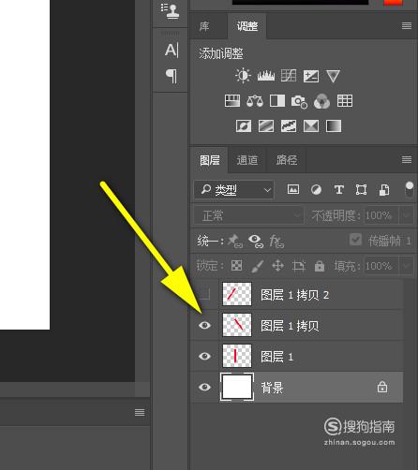Screen dimensions: 418x470
Task: Click the 背景 layer lock icon
Action: (382, 387)
